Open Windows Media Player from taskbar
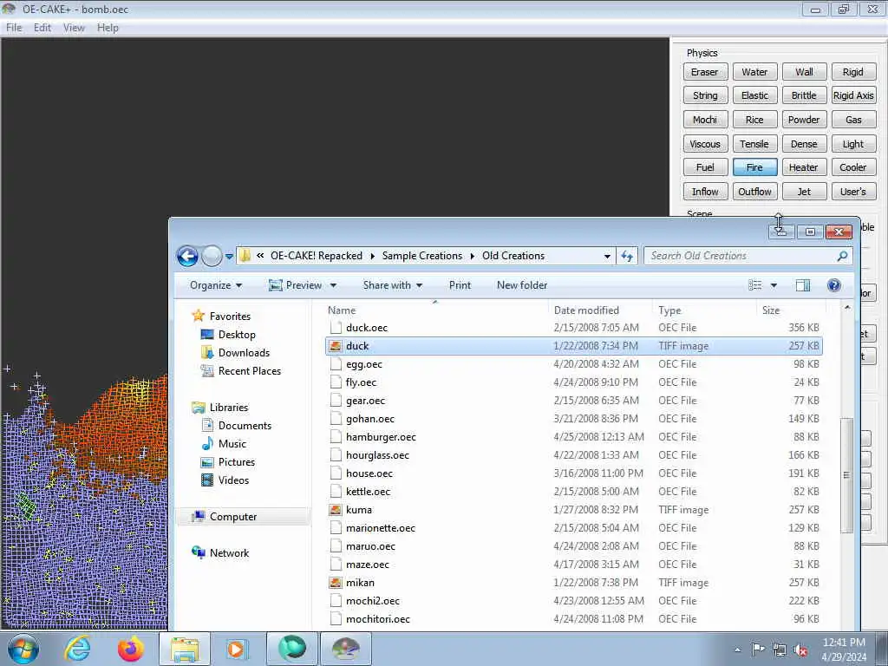Screen dimensions: 888x666 [x=236, y=649]
